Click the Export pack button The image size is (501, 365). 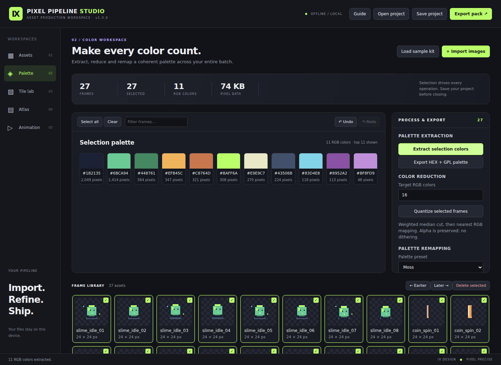pyautogui.click(x=471, y=14)
